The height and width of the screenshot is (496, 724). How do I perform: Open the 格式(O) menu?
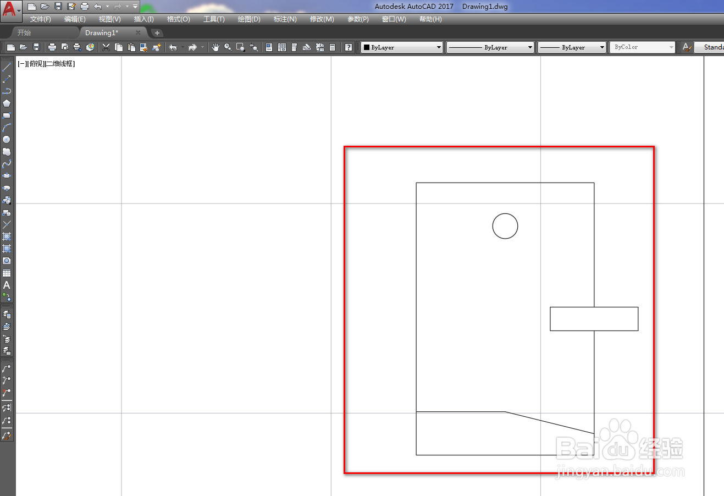pyautogui.click(x=179, y=19)
